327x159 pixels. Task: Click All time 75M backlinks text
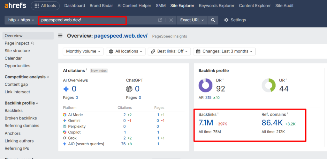210,132
